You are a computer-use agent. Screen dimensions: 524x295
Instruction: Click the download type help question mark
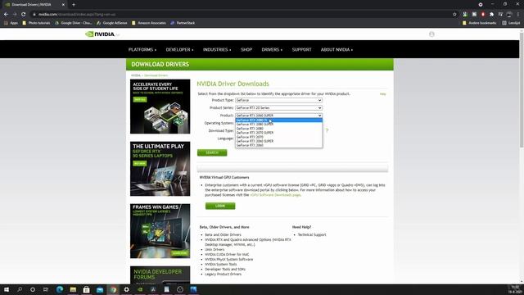327,130
